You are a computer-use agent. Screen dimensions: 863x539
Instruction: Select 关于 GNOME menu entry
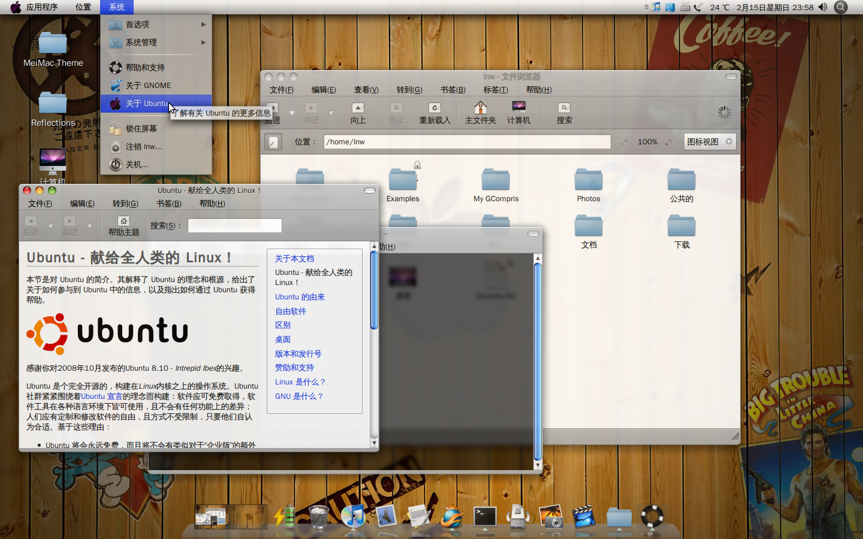click(x=156, y=86)
